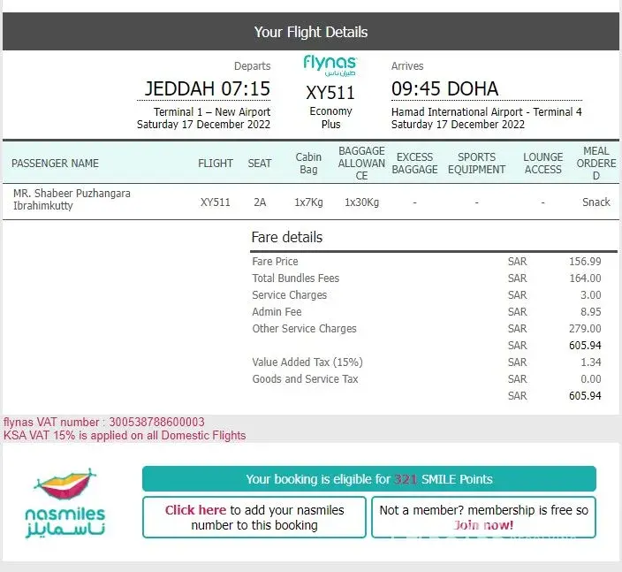622x572 pixels.
Task: Click 'Terminal 1 – New Airport' text
Action: pyautogui.click(x=212, y=112)
